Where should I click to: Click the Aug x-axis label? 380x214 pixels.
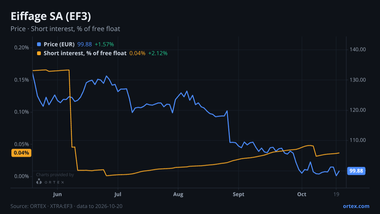click(x=178, y=194)
